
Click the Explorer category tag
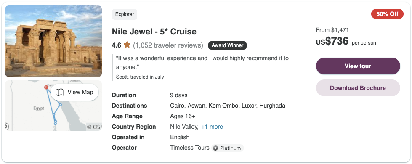tap(125, 14)
